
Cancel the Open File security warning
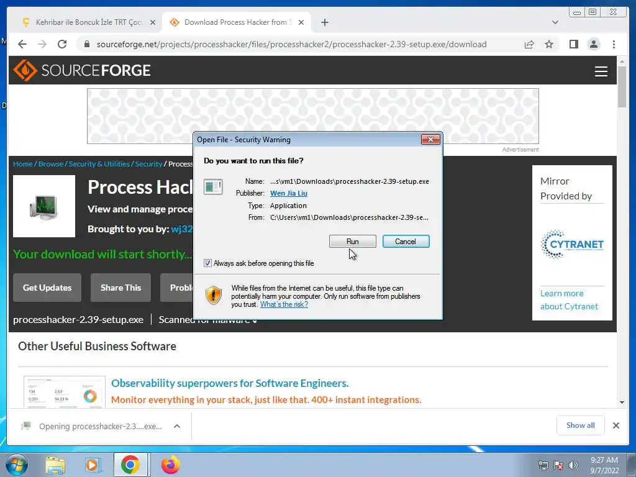pos(406,242)
